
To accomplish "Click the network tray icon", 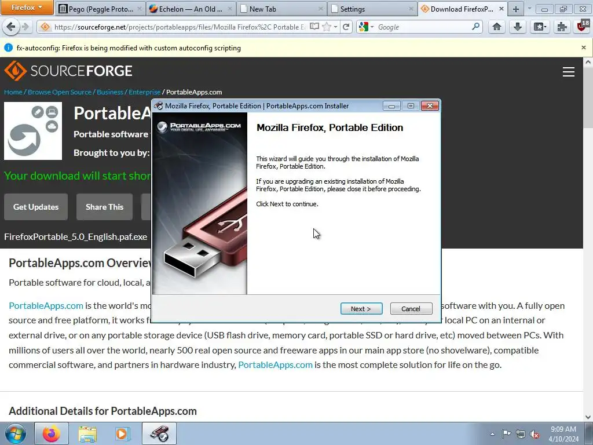I will pyautogui.click(x=521, y=434).
